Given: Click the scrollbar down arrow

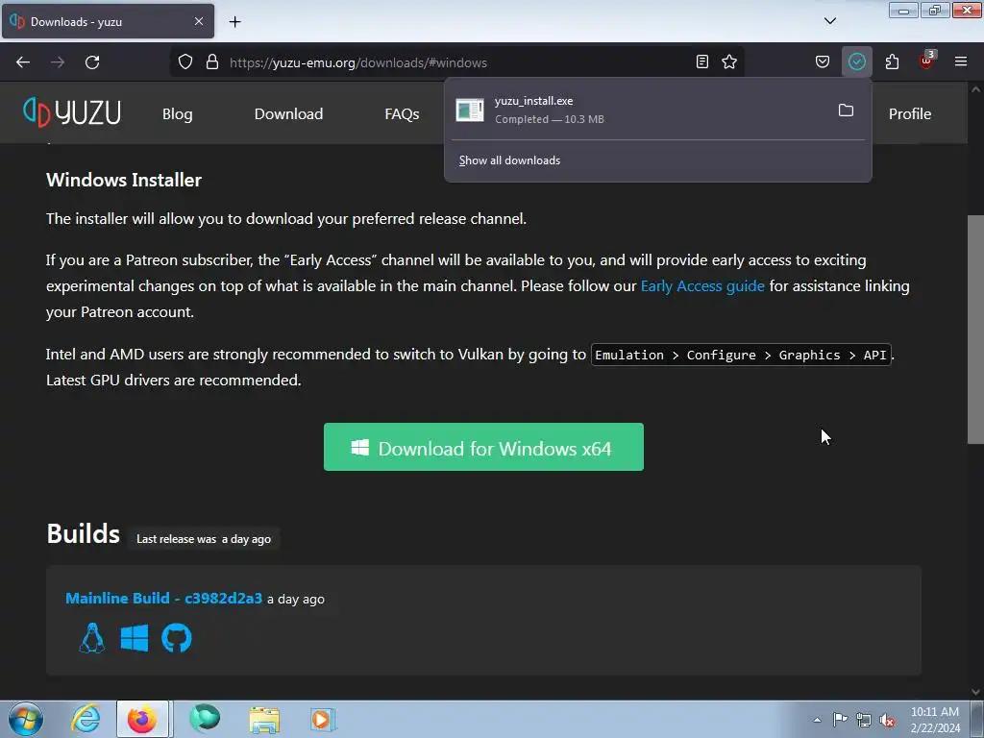Looking at the screenshot, I should 975,692.
